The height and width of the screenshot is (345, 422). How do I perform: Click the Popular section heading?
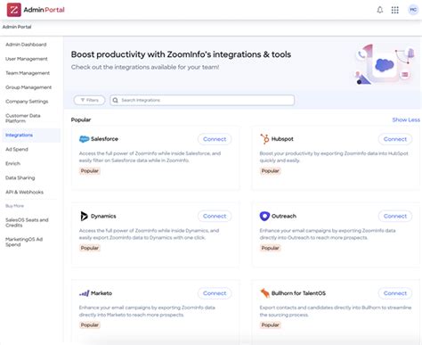pos(81,119)
